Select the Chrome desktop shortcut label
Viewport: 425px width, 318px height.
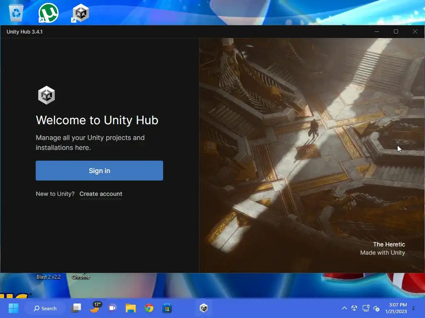pos(81,277)
